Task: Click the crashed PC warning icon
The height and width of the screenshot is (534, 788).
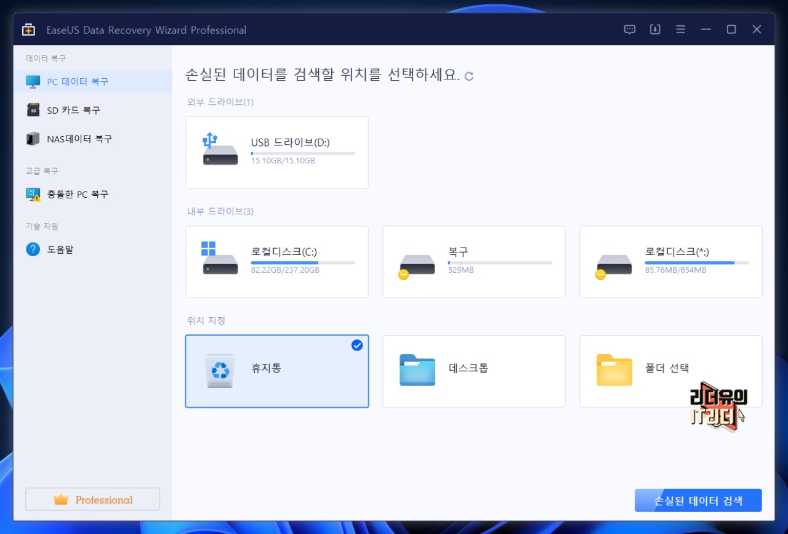Action: [x=33, y=195]
